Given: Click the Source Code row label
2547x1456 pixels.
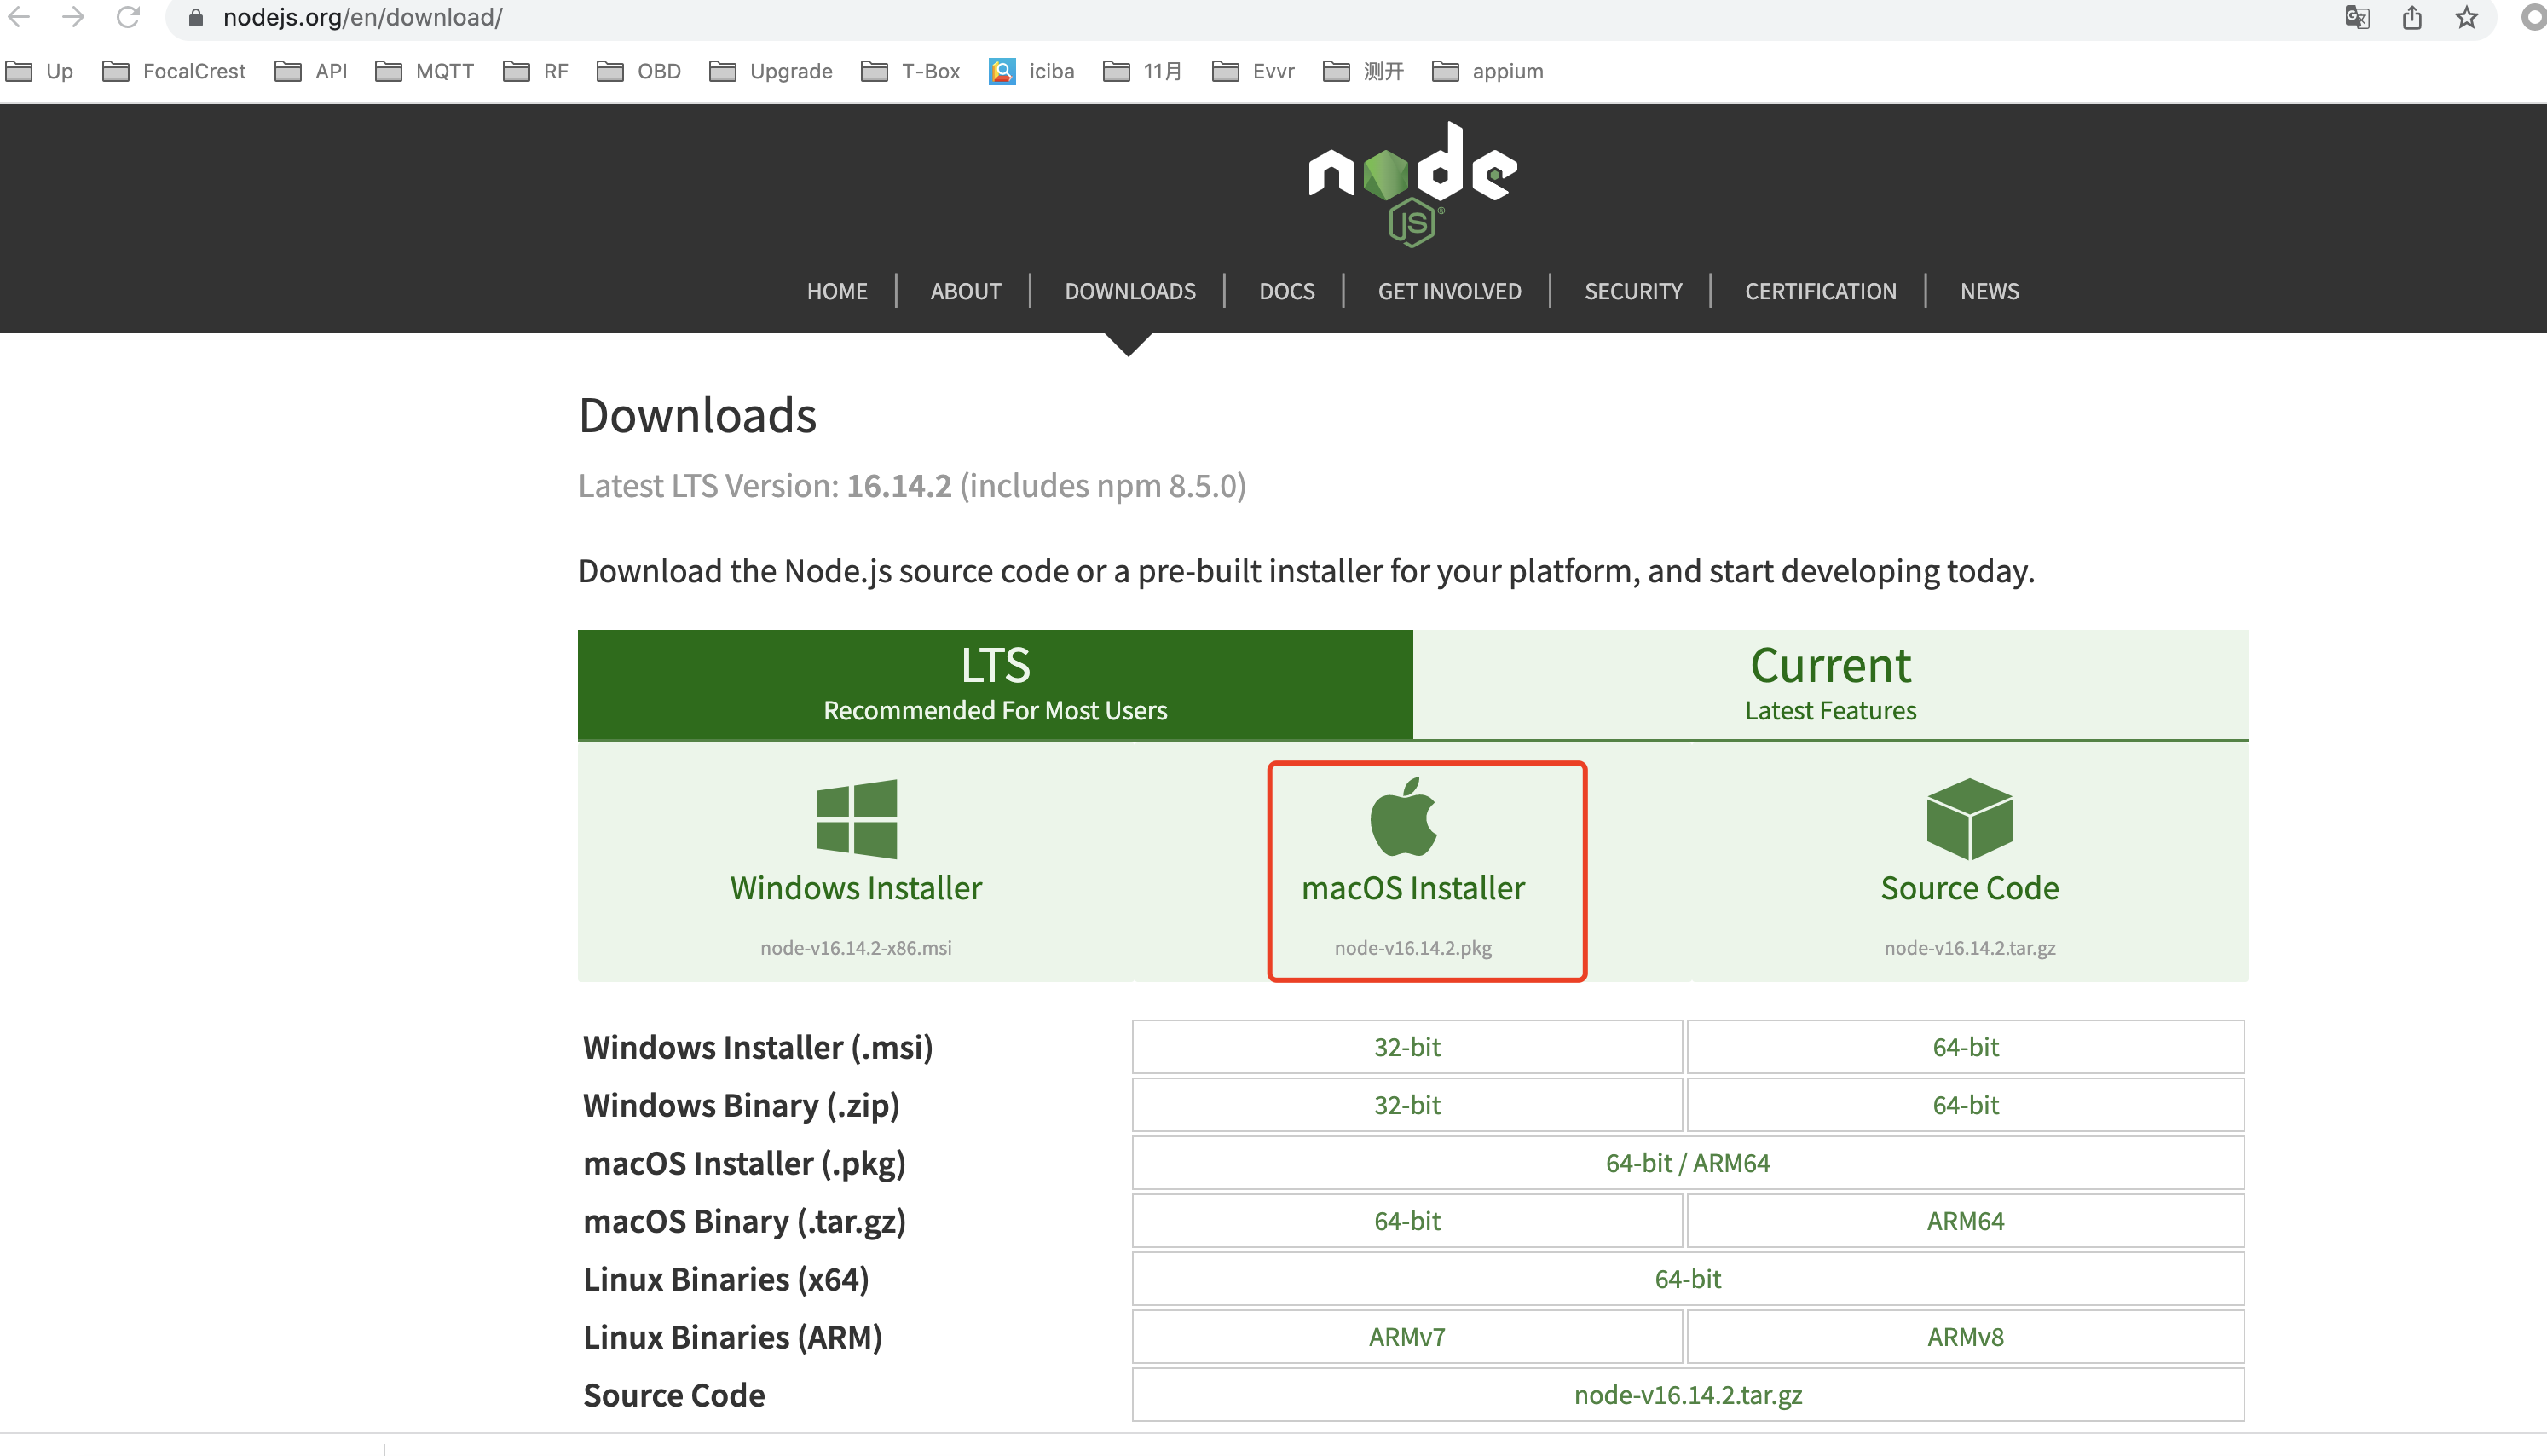Looking at the screenshot, I should click(x=675, y=1395).
